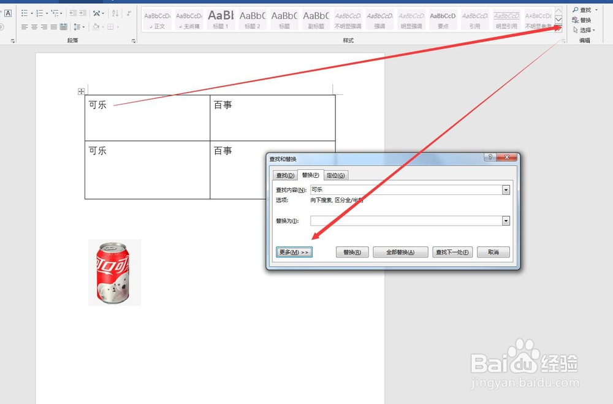Viewport: 613px width, 404px height.
Task: Open the Find (查找) dropdown arrow
Action: [596, 10]
